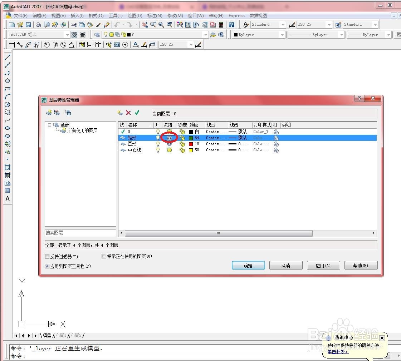Click the Dimension Style icon beside ISO-25
401x361 pixels.
pos(198,45)
